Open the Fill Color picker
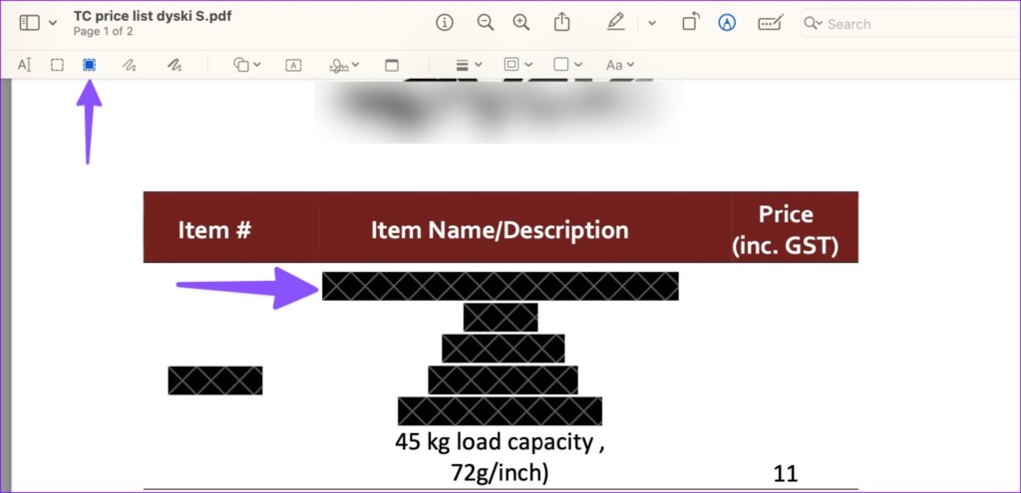The height and width of the screenshot is (493, 1021). tap(567, 65)
